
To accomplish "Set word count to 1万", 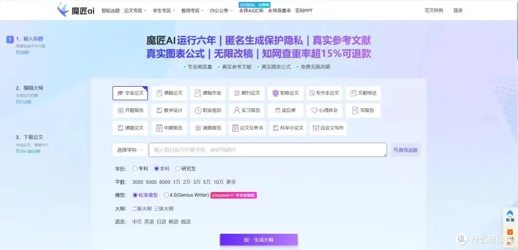I will pyautogui.click(x=177, y=182).
